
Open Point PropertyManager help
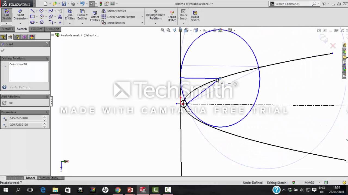pos(47,44)
